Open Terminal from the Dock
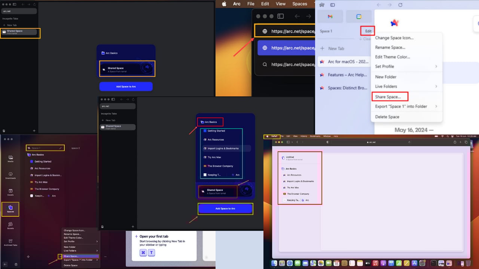This screenshot has width=479, height=269. (433, 263)
